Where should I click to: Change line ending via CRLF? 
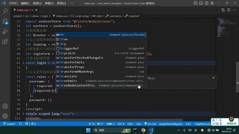click(130, 124)
